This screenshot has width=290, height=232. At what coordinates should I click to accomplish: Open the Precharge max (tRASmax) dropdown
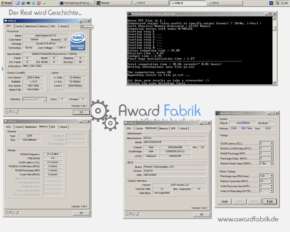coord(272,176)
